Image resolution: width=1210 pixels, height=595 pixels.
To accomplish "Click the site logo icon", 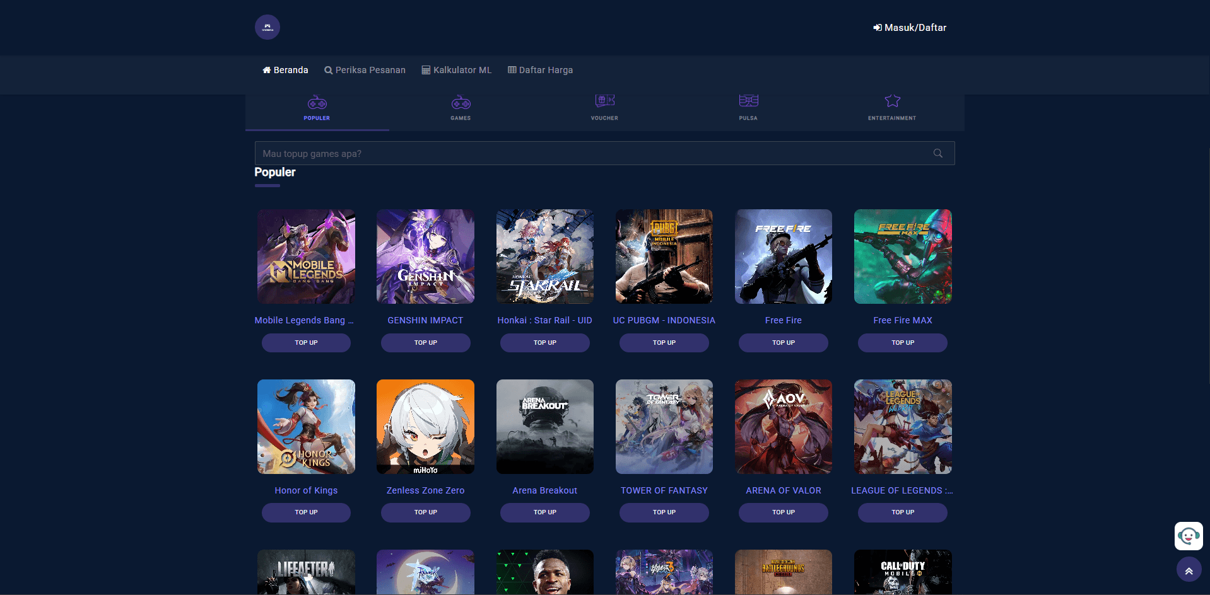I will 267,27.
